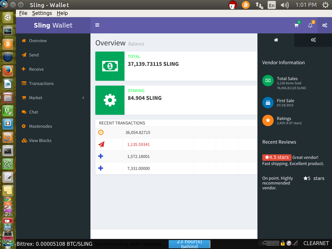Click the Bitcoin indicator in the top panel

pyautogui.click(x=246, y=5)
